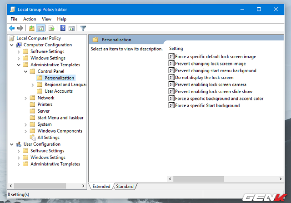The width and height of the screenshot is (291, 203).
Task: Toggle the Show/Hide Console Tree icon
Action: click(x=40, y=28)
